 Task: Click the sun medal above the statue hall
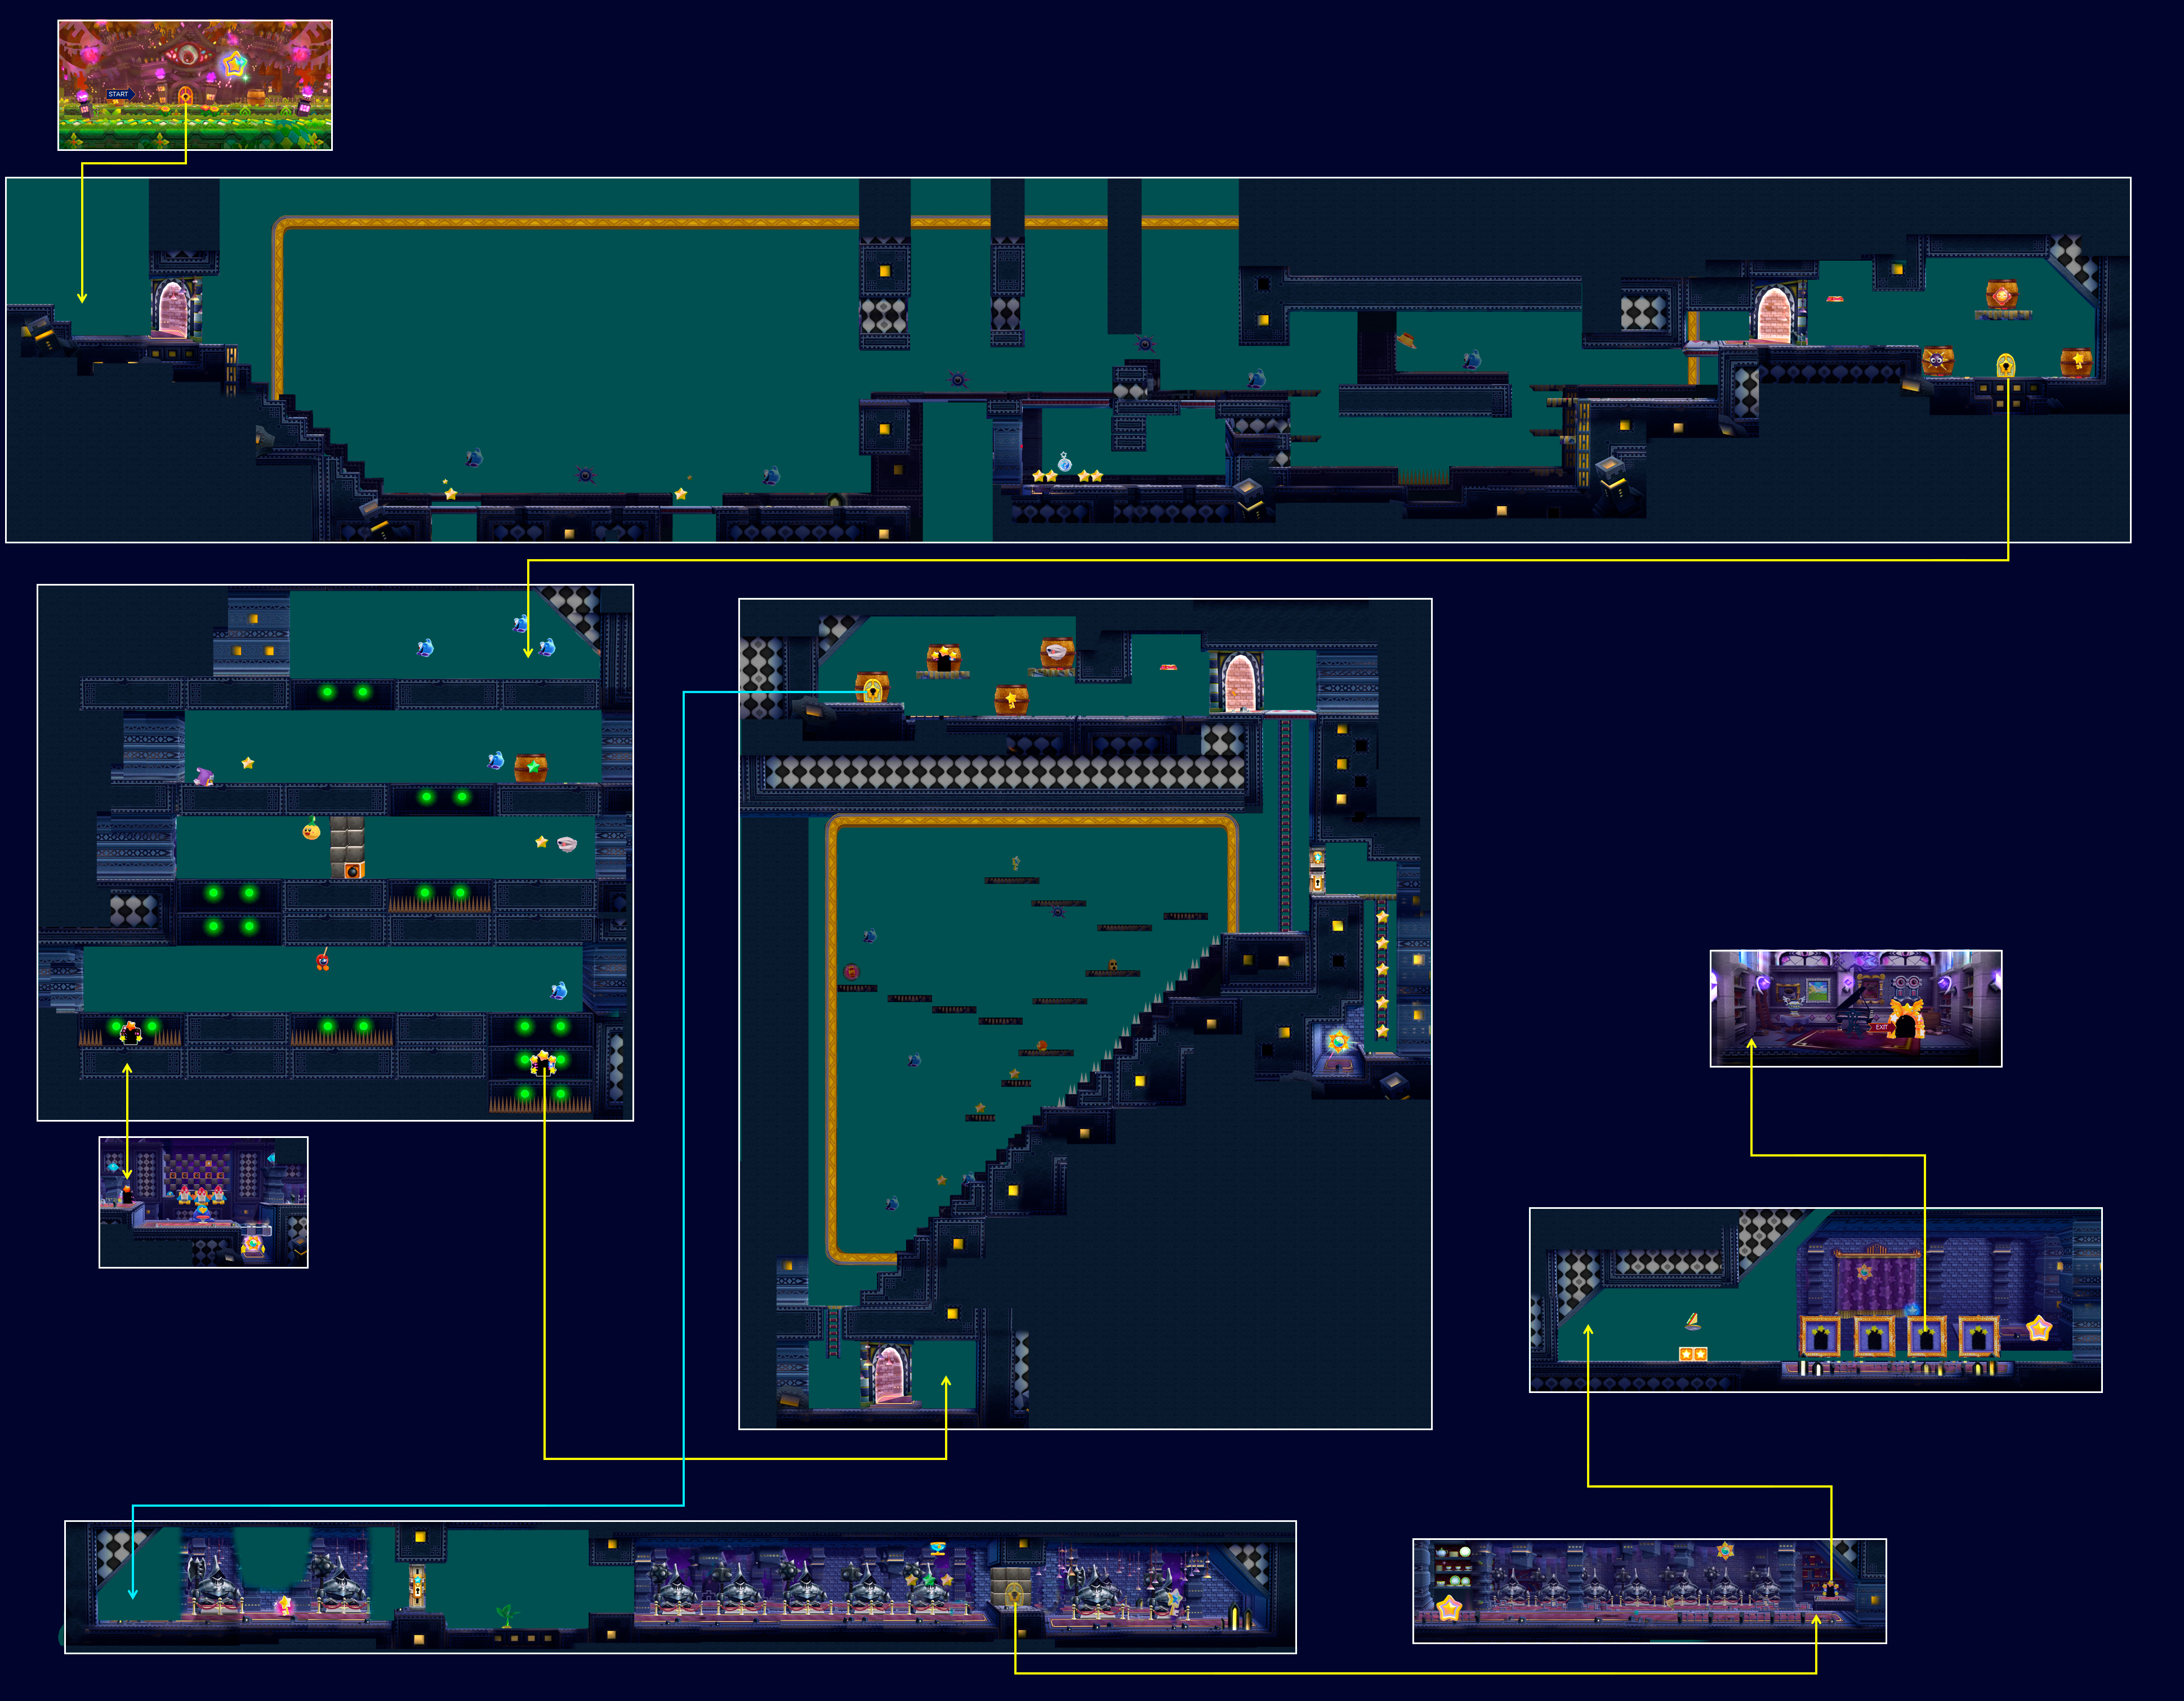1725,1551
